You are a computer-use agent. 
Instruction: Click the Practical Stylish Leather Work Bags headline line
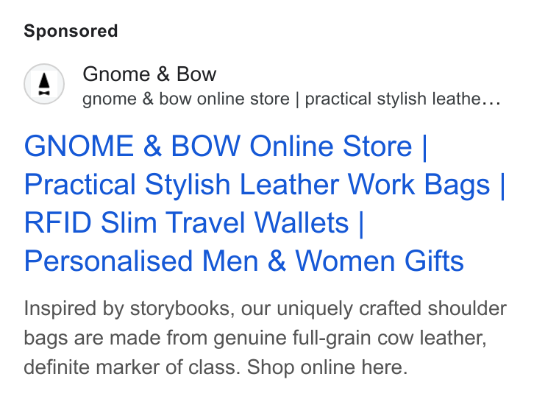point(264,185)
